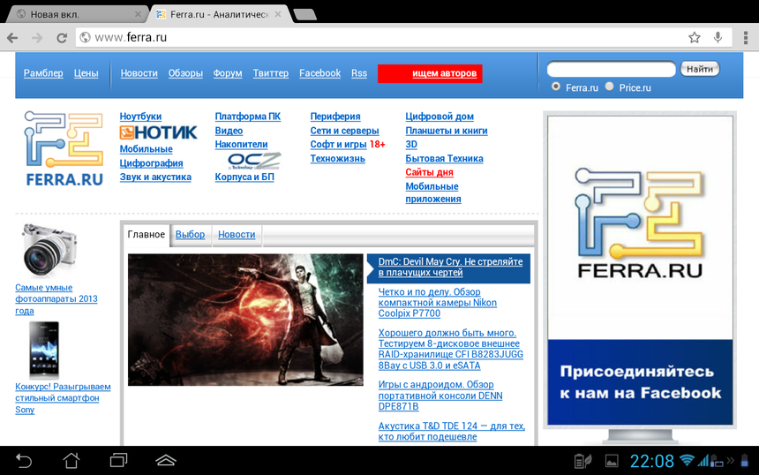Image resolution: width=759 pixels, height=475 pixels.
Task: Open the task notification icon in tray
Action: [582, 461]
